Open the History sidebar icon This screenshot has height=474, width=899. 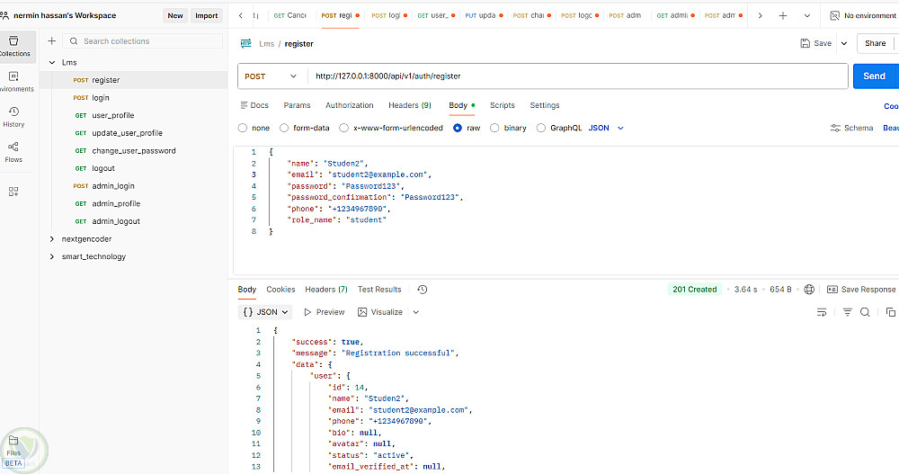click(x=13, y=116)
